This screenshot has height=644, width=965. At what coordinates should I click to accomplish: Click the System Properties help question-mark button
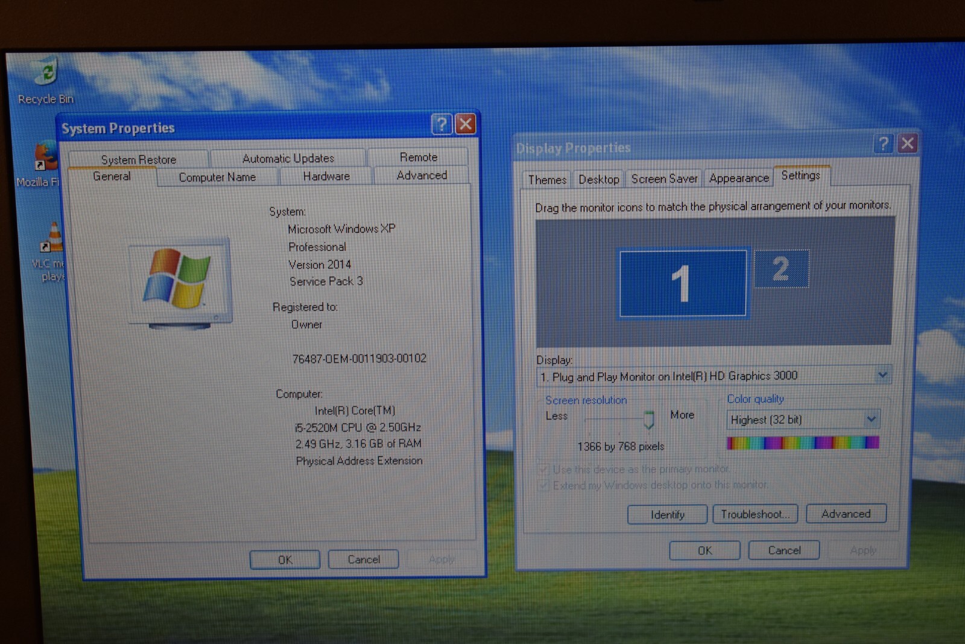[441, 124]
